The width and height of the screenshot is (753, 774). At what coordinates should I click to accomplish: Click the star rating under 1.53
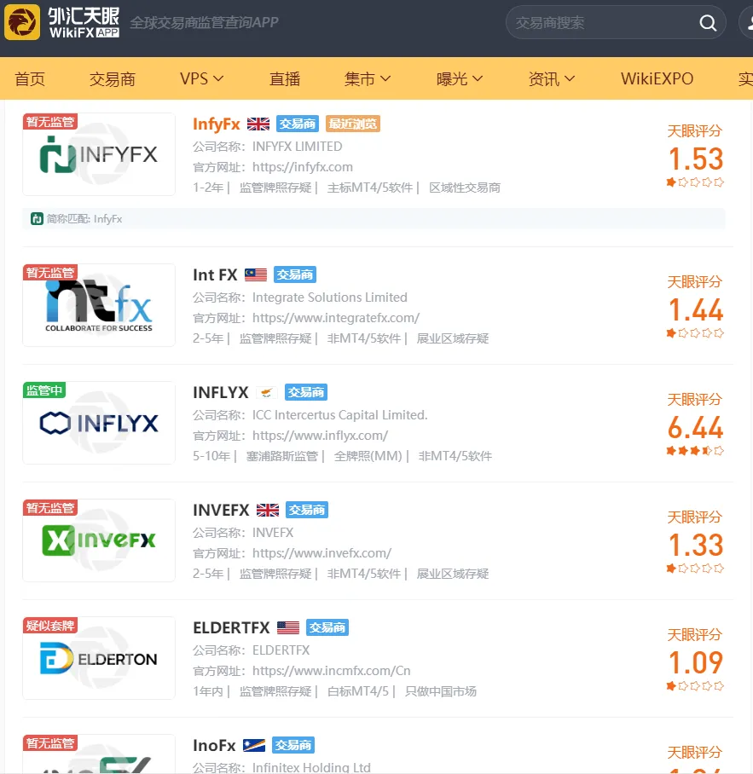(695, 182)
